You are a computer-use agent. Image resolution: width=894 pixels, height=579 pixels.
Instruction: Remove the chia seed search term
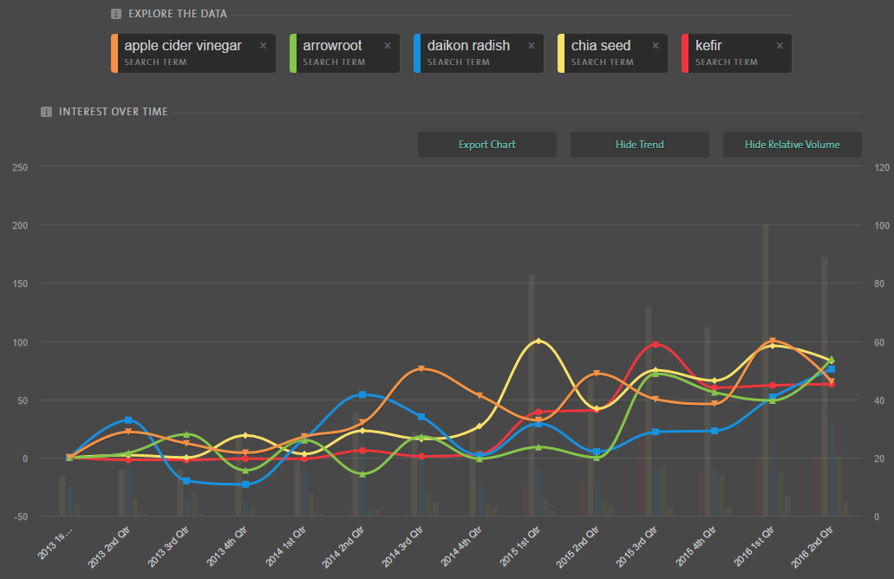tap(656, 46)
